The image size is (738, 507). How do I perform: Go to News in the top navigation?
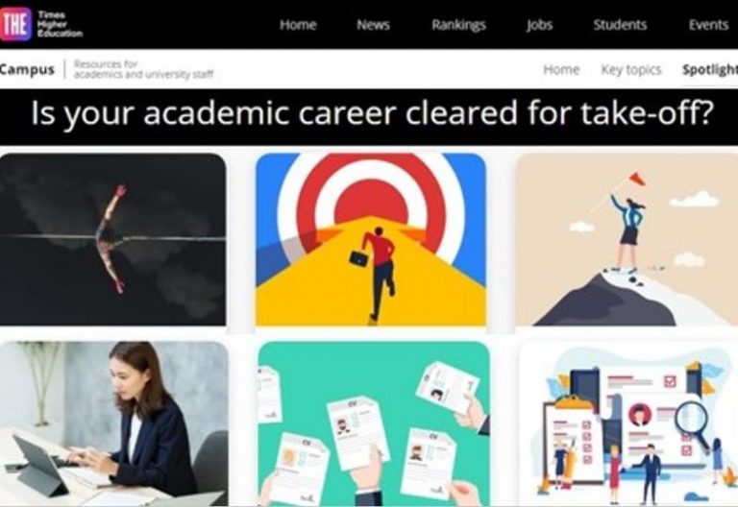373,24
